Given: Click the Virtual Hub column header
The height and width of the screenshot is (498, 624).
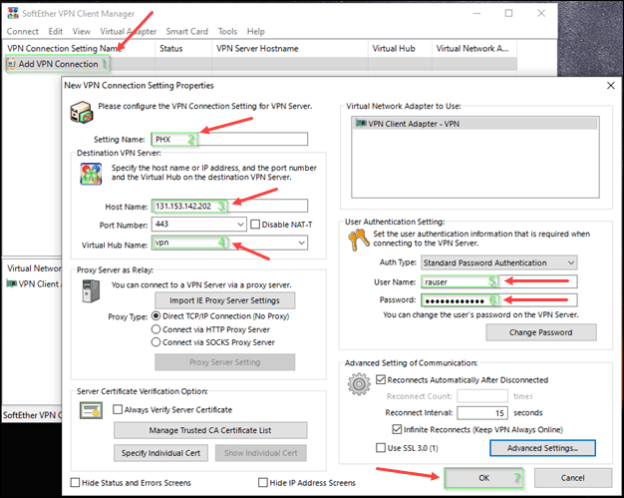Looking at the screenshot, I should point(400,48).
